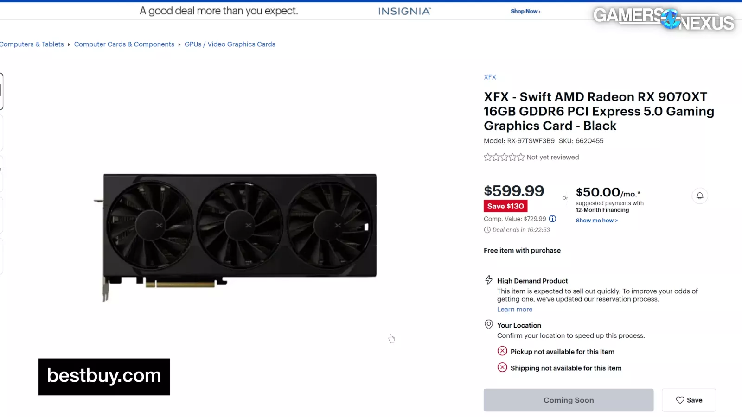Click Shop Now in the Insignia banner
This screenshot has height=417, width=742.
525,11
